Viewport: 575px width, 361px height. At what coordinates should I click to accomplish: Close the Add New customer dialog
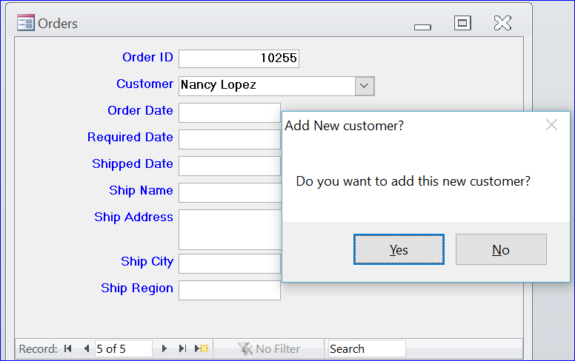pos(551,125)
